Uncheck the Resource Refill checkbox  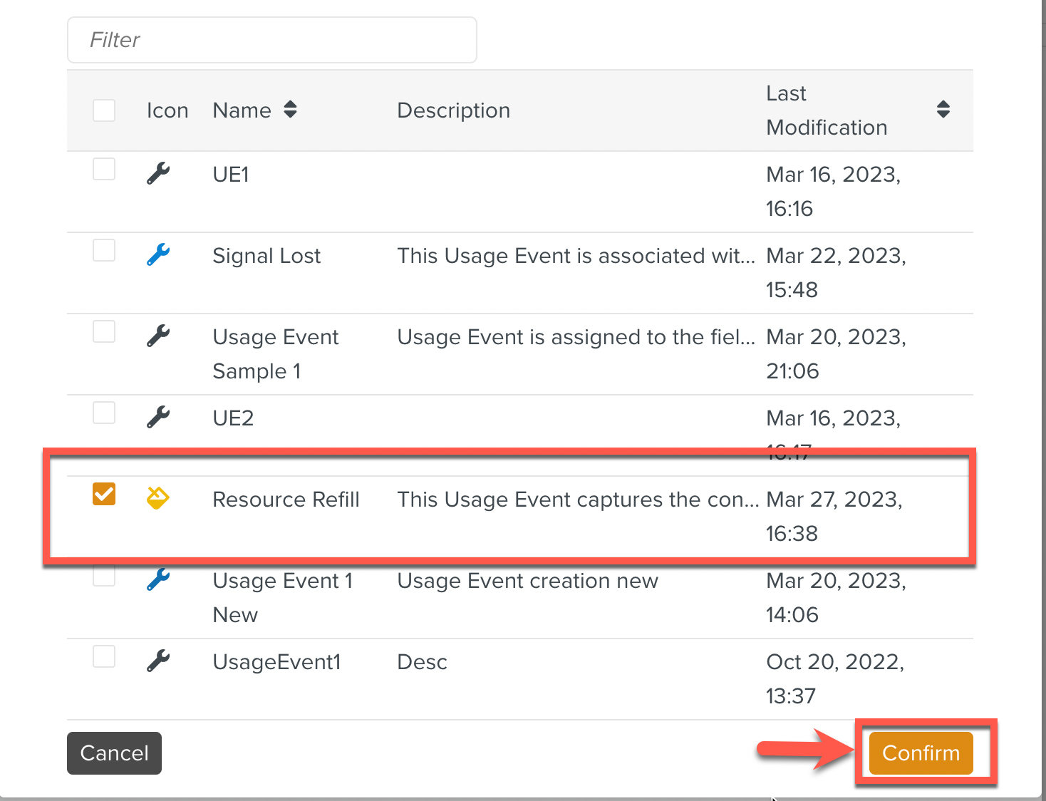[x=104, y=494]
